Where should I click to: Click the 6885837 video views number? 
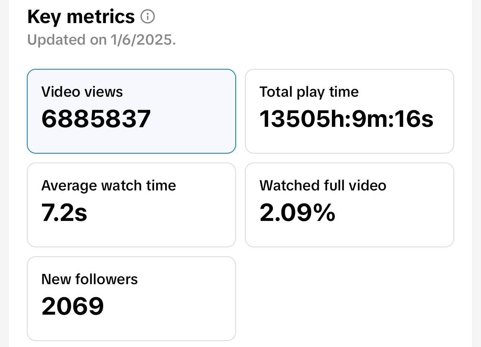(96, 119)
